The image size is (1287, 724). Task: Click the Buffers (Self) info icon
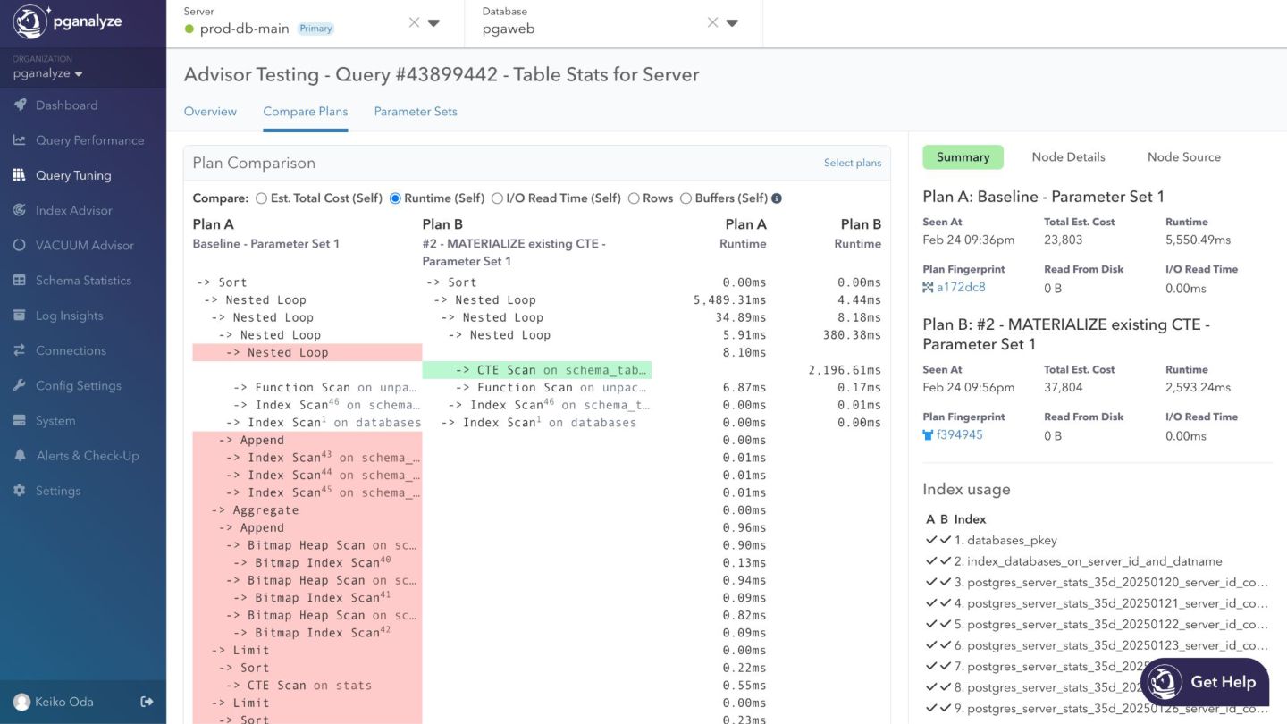(777, 198)
